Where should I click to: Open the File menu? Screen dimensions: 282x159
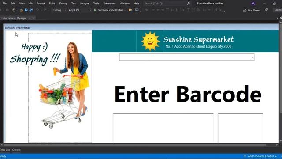(x=4, y=4)
